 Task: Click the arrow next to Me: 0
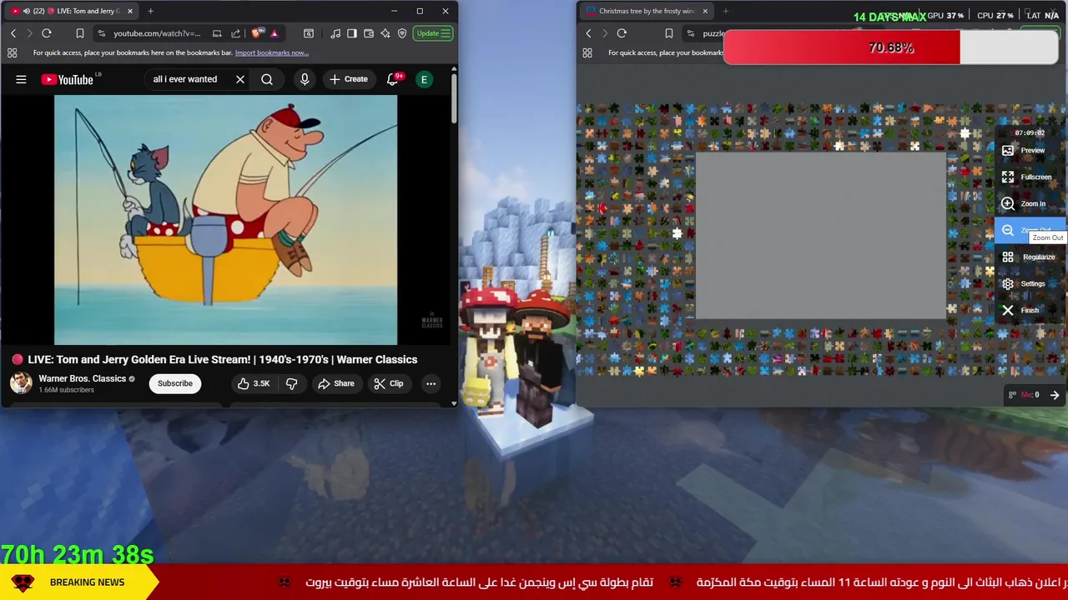[x=1055, y=395]
